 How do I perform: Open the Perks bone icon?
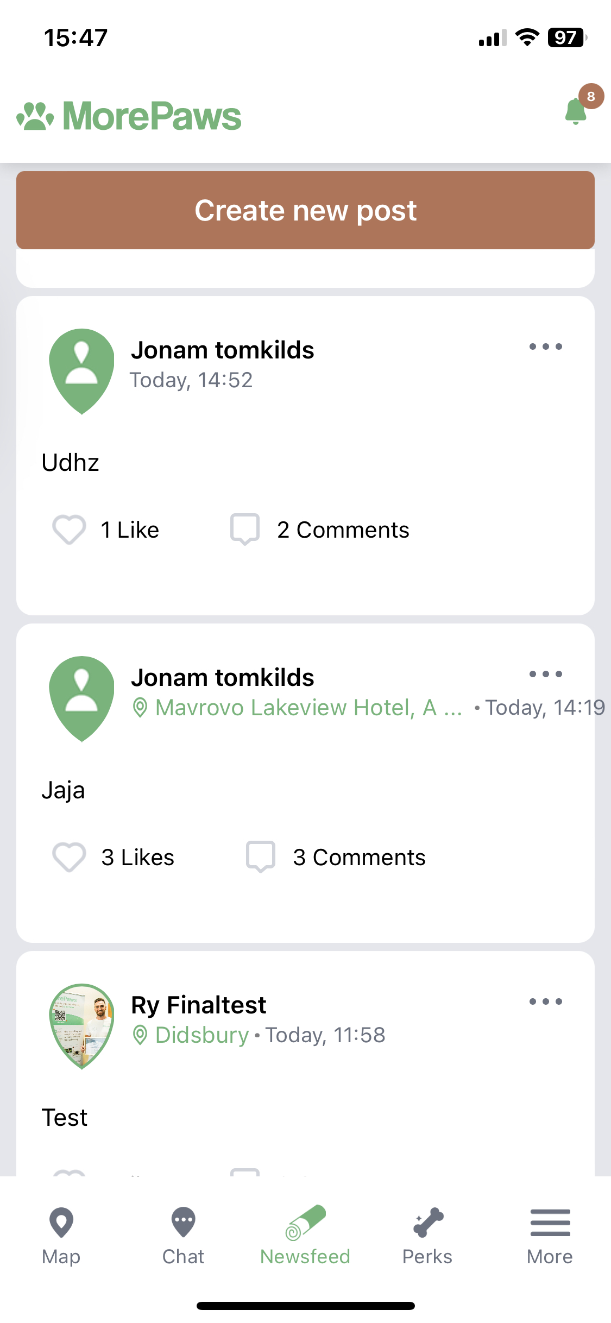pos(428,1223)
